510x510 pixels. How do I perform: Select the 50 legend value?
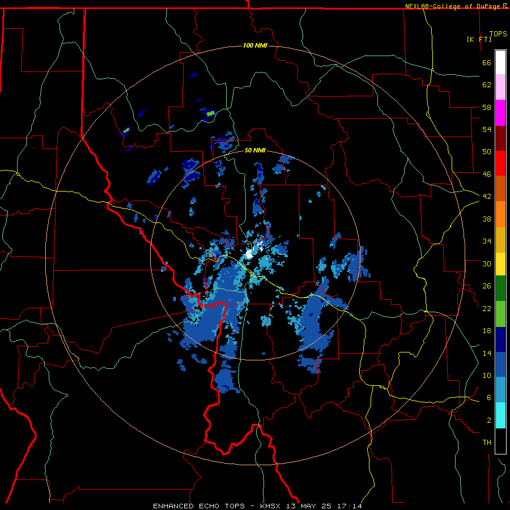487,152
